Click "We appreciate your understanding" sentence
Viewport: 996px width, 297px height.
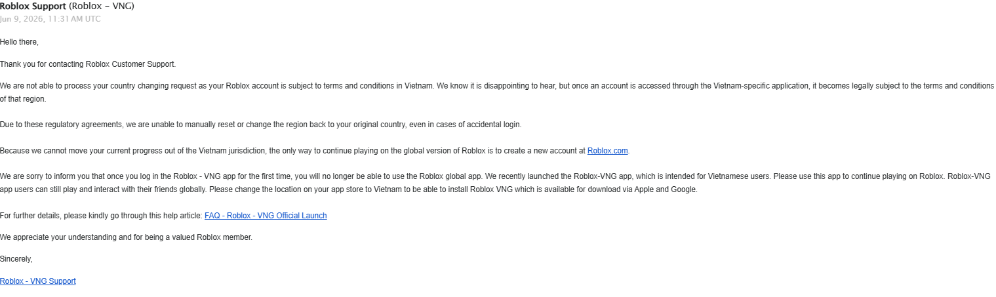(x=126, y=237)
